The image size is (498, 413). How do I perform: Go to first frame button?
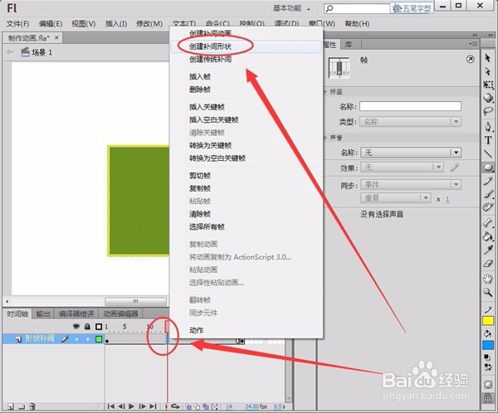tap(111, 406)
